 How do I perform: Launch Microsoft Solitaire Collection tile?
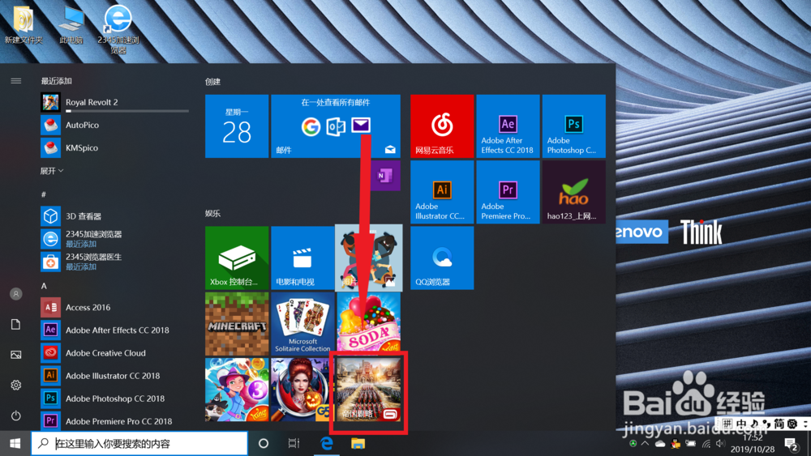(x=303, y=324)
